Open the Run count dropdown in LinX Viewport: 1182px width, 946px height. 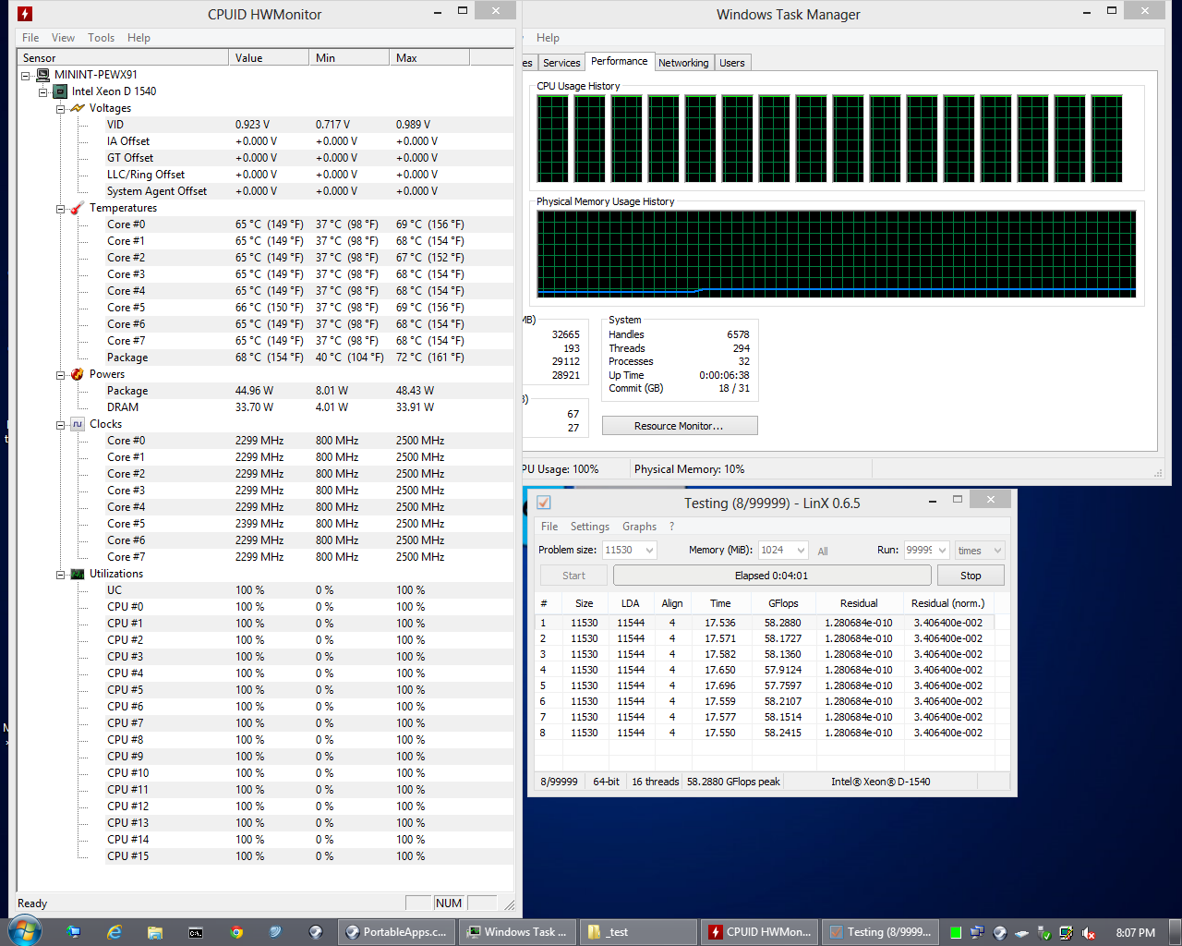[942, 550]
